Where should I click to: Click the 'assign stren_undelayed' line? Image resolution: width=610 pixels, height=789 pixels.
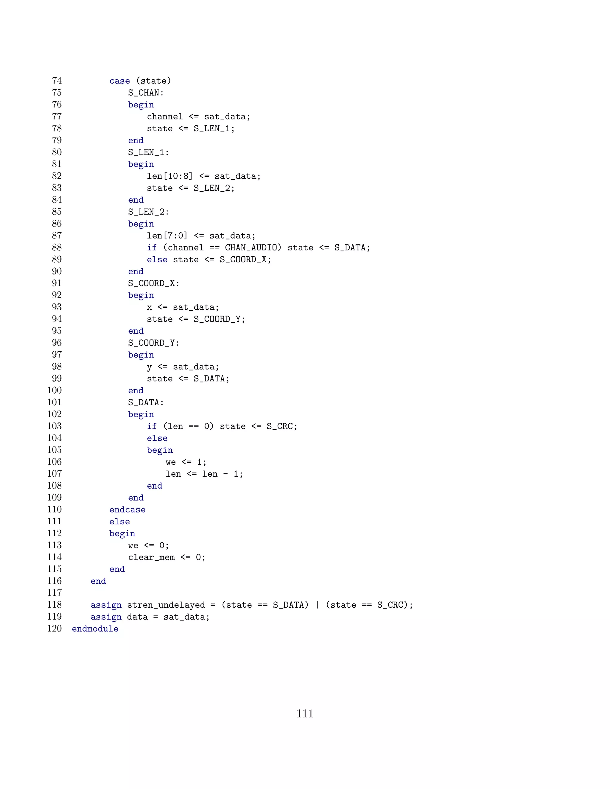pyautogui.click(x=251, y=605)
